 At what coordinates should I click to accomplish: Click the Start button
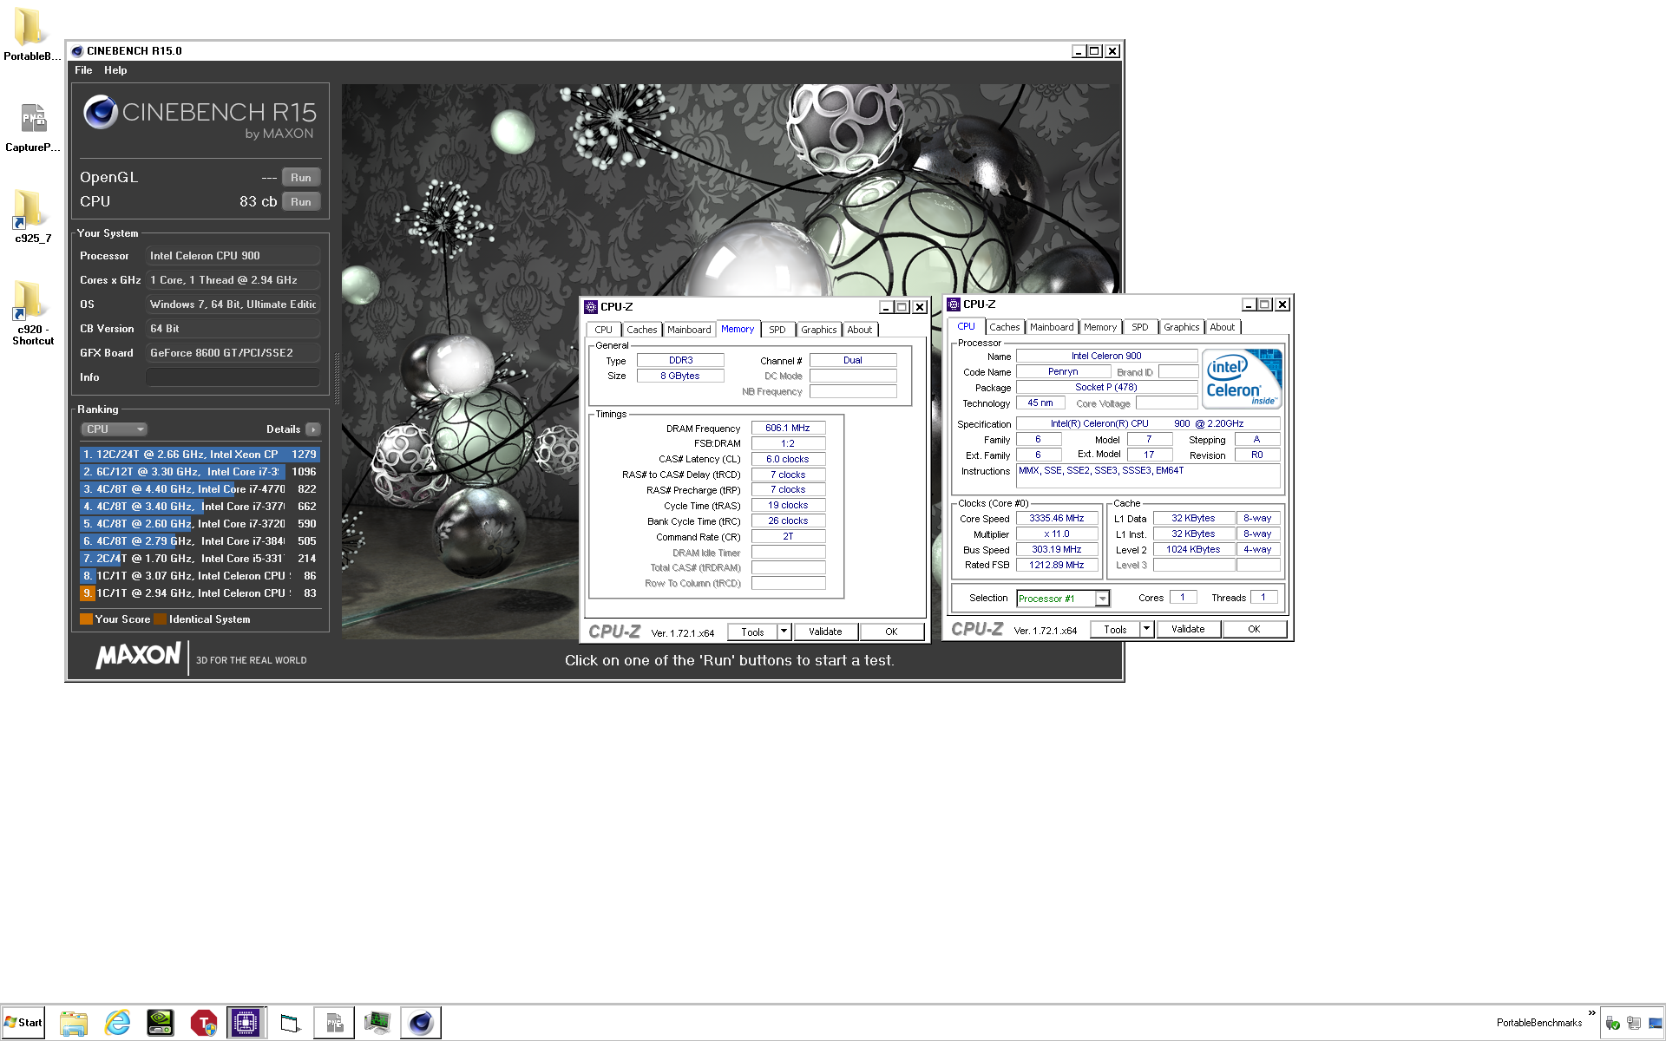click(23, 1023)
